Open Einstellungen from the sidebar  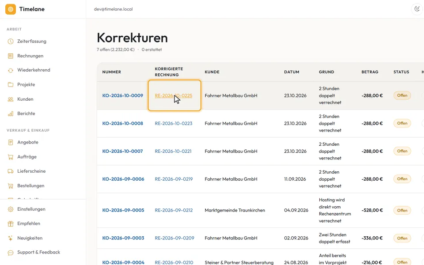31,209
